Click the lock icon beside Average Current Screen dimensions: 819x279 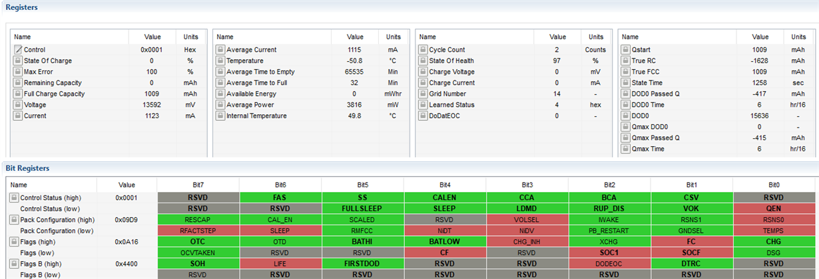click(x=220, y=50)
